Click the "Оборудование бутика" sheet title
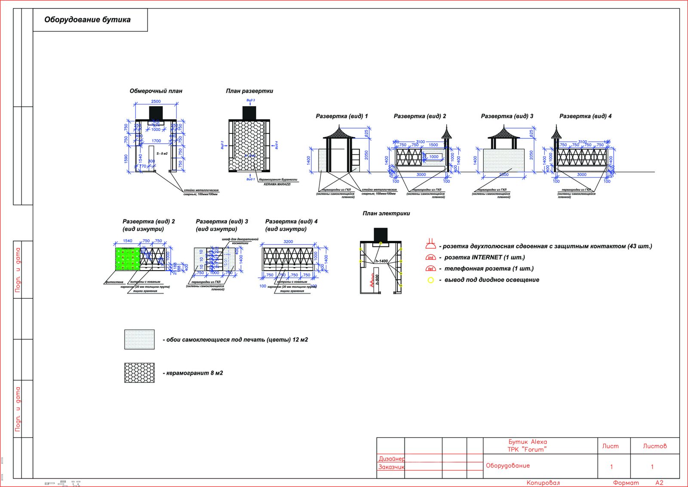This screenshot has width=688, height=487. tap(87, 20)
